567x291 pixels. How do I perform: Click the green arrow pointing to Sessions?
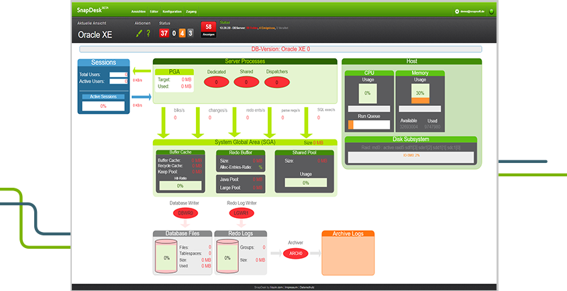point(142,71)
